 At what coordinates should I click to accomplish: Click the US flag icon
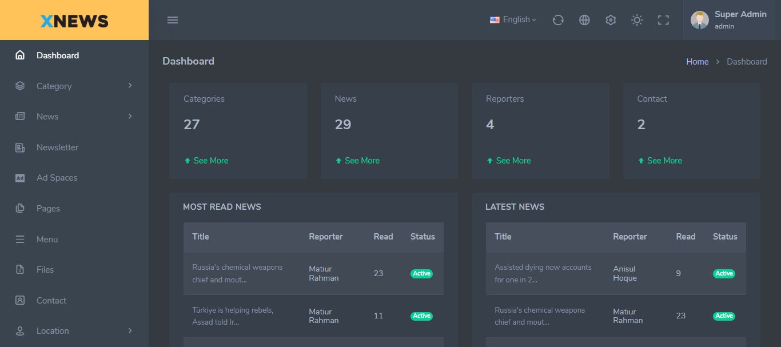(495, 20)
